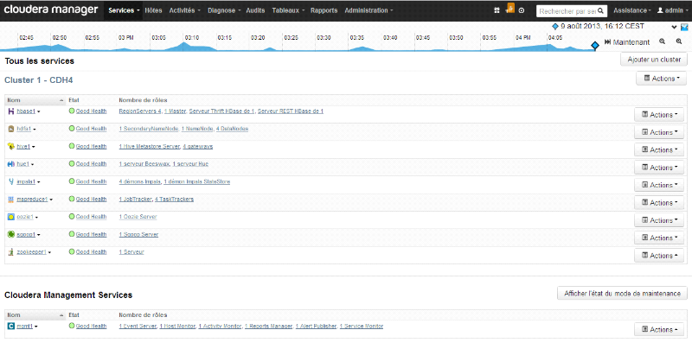
Task: Click the impala1 service icon
Action: (x=11, y=181)
